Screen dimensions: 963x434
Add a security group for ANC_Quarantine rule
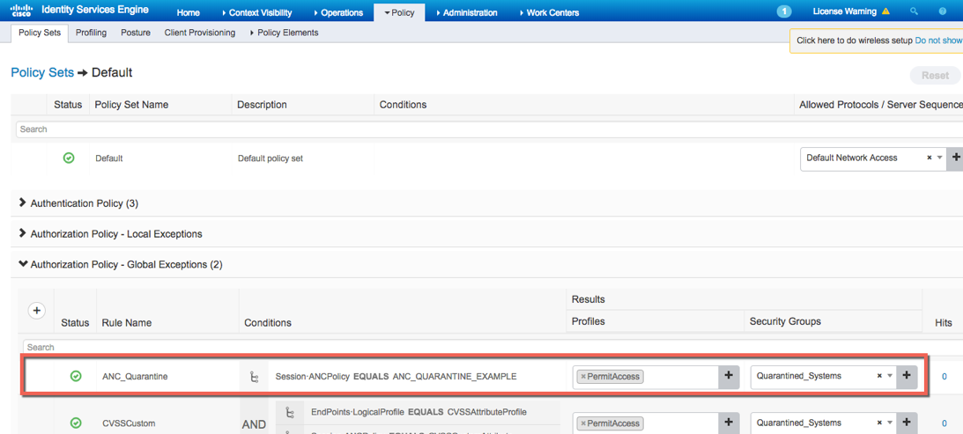coord(907,376)
